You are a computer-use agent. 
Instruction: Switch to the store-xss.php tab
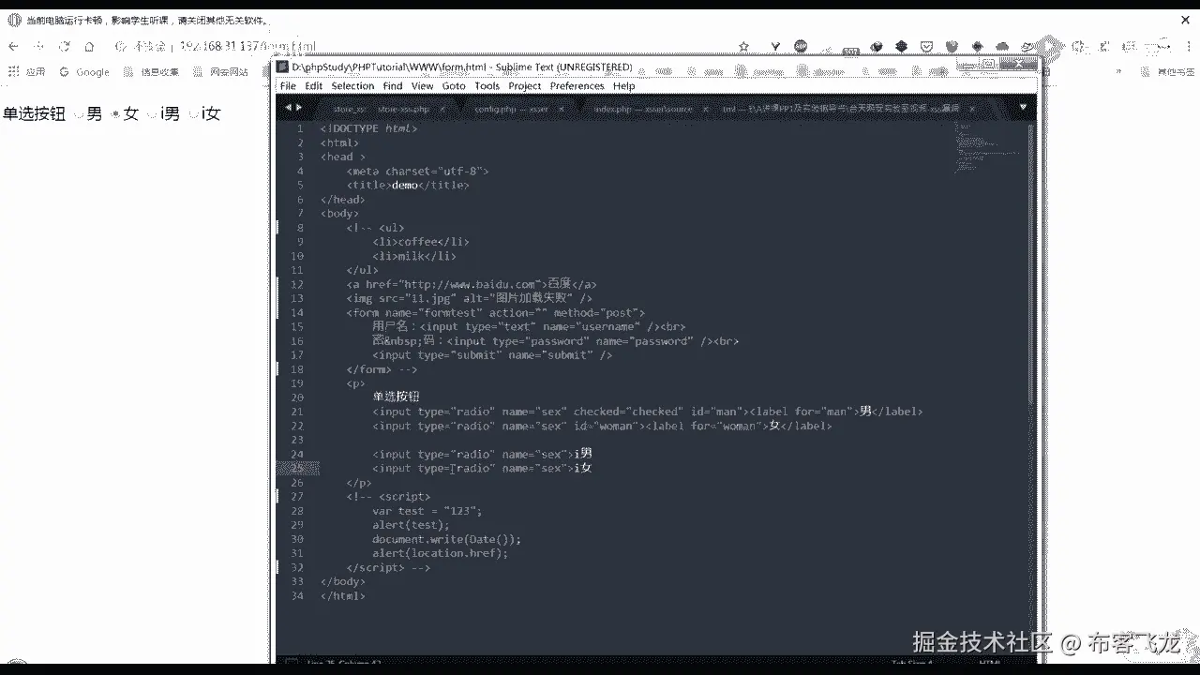pos(403,109)
